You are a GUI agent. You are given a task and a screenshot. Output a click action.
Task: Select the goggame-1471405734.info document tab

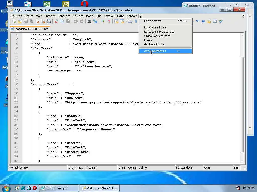tap(30, 29)
